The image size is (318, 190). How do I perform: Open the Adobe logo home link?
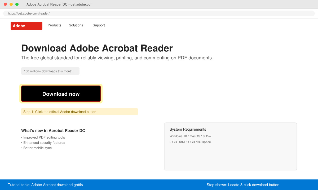click(26, 26)
